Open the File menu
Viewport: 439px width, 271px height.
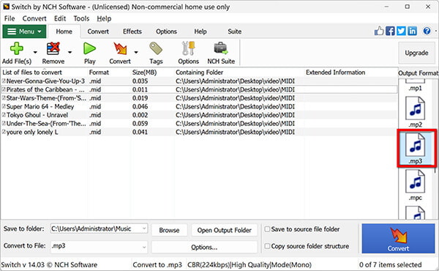click(10, 18)
